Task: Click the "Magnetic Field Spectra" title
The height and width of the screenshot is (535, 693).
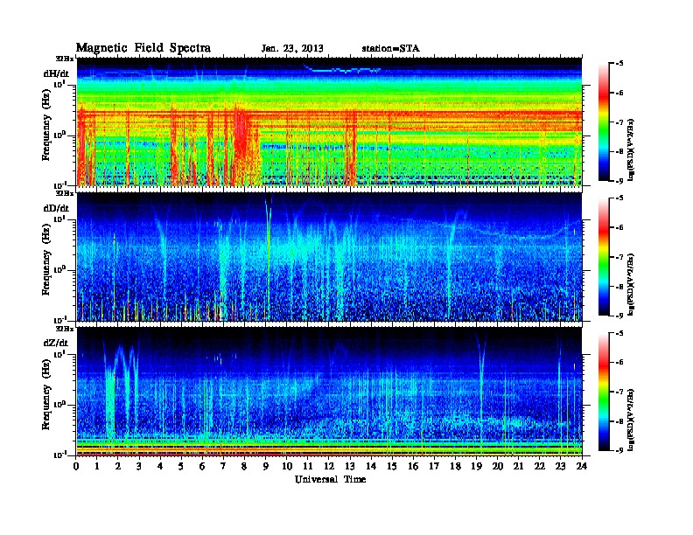Action: (x=143, y=48)
